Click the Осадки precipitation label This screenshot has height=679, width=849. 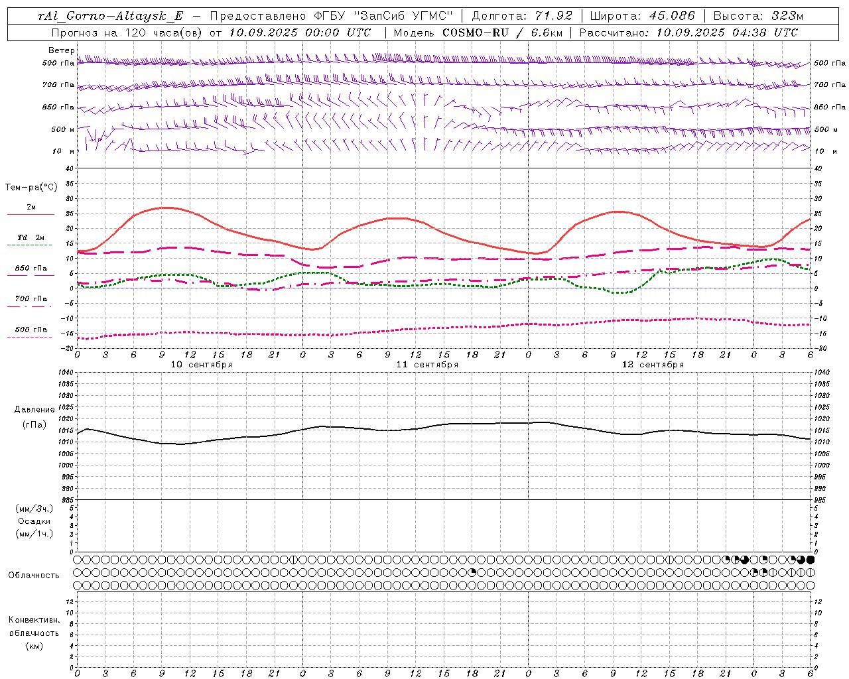point(34,521)
